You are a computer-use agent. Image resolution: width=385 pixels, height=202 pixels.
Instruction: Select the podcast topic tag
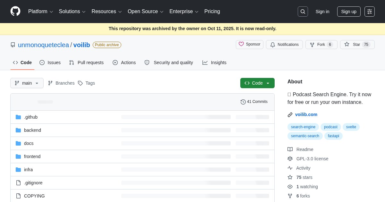click(x=331, y=127)
